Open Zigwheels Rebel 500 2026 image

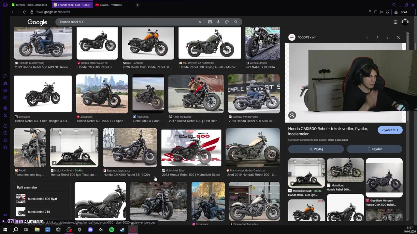pyautogui.click(x=102, y=94)
